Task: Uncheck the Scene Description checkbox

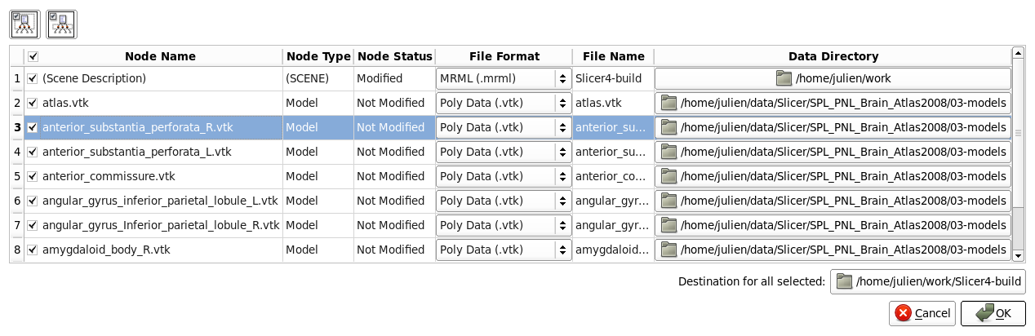Action: (33, 79)
